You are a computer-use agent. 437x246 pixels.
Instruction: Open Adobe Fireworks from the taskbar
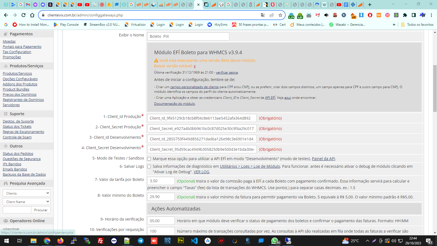tap(181, 241)
